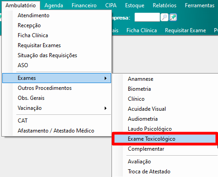The height and width of the screenshot is (177, 218).
Task: Click the Empresa input field
Action: coord(147,17)
